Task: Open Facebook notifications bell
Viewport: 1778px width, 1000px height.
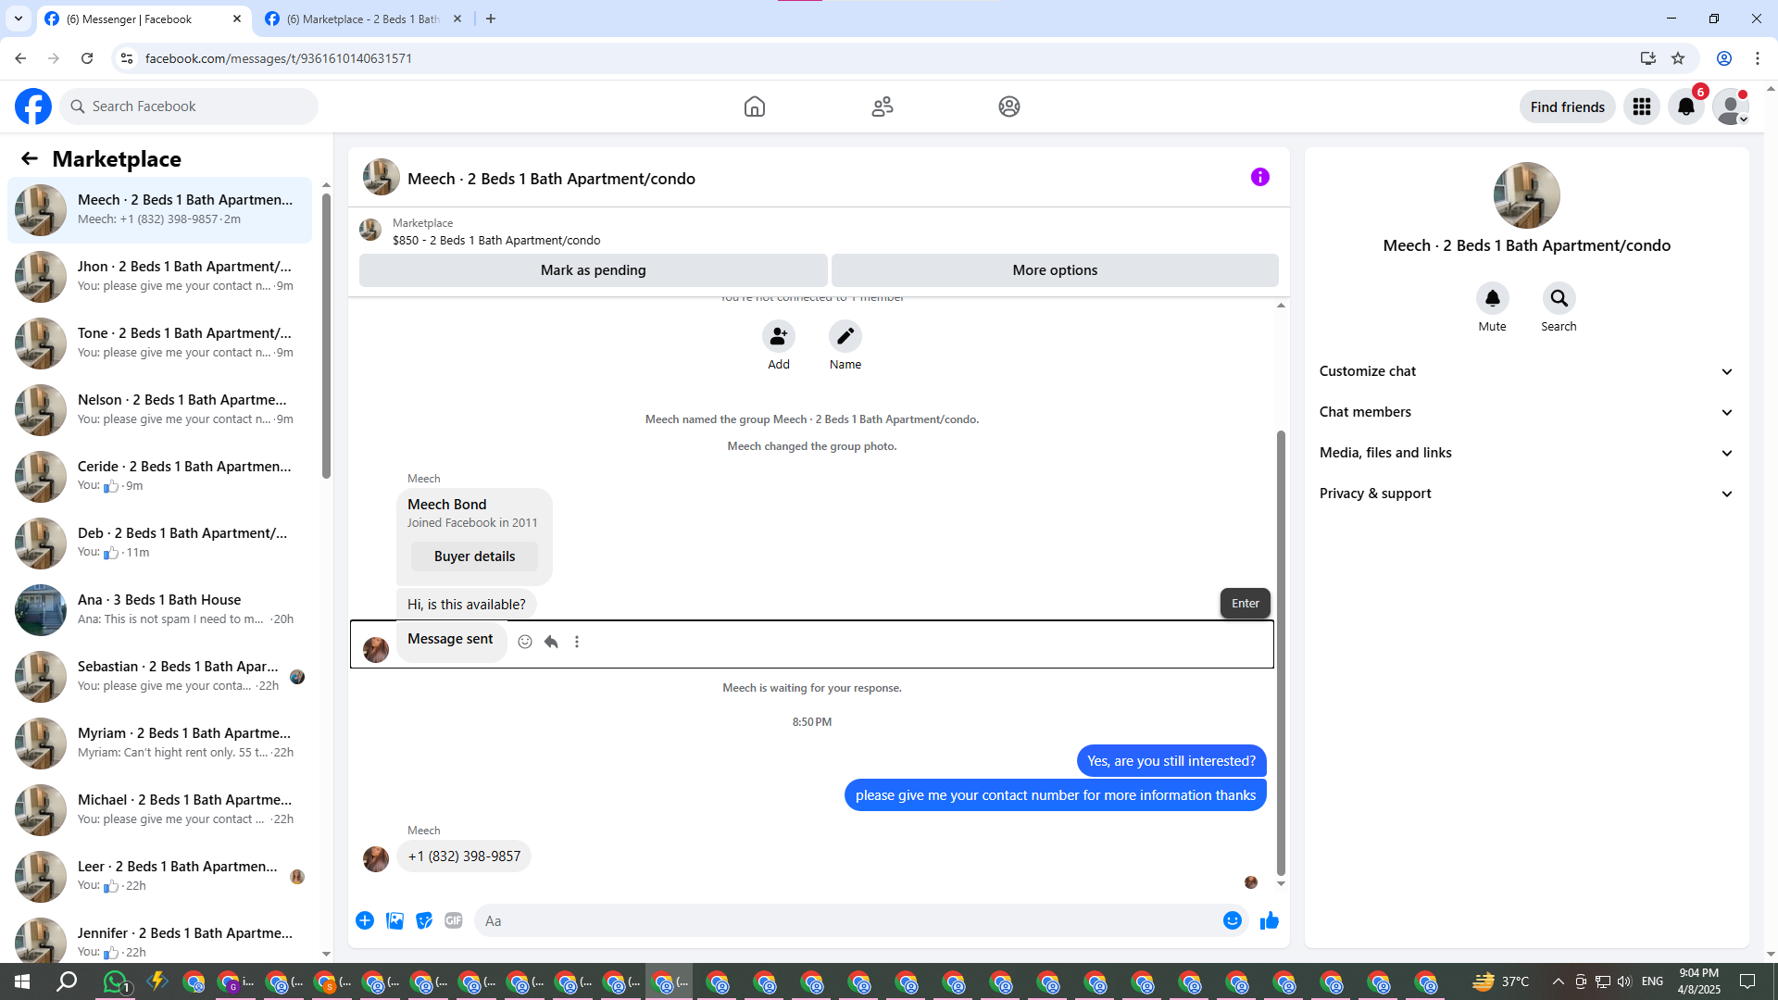Action: click(1685, 106)
